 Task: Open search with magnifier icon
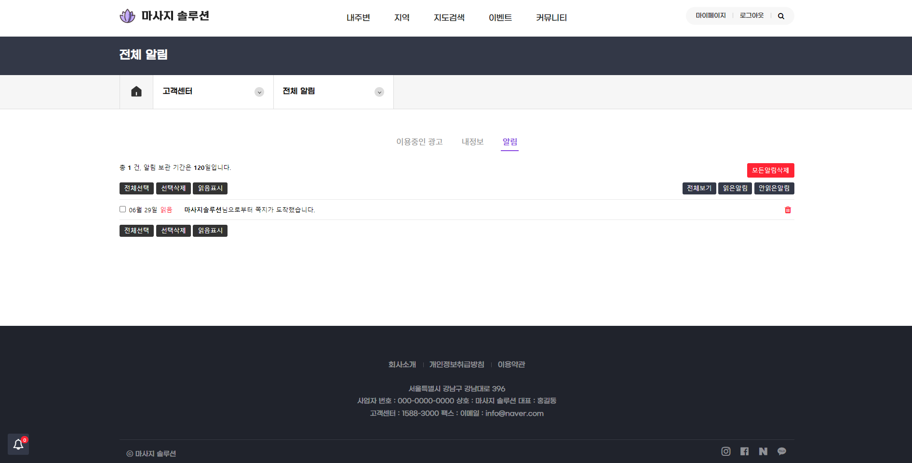(x=781, y=16)
